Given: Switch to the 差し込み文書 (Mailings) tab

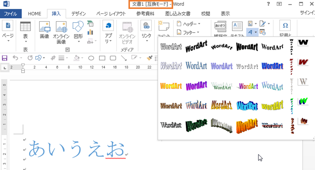Looking at the screenshot, I should pyautogui.click(x=178, y=14).
